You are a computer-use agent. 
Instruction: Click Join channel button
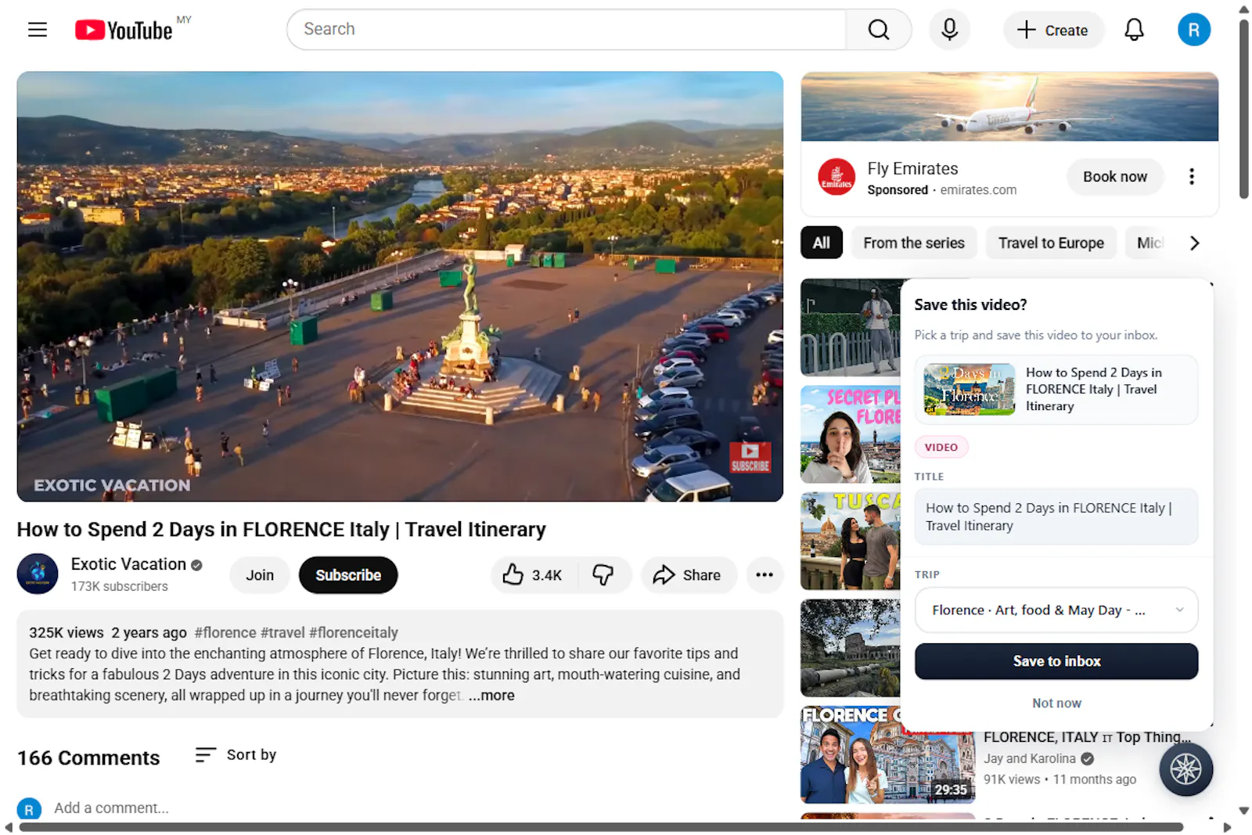point(260,575)
